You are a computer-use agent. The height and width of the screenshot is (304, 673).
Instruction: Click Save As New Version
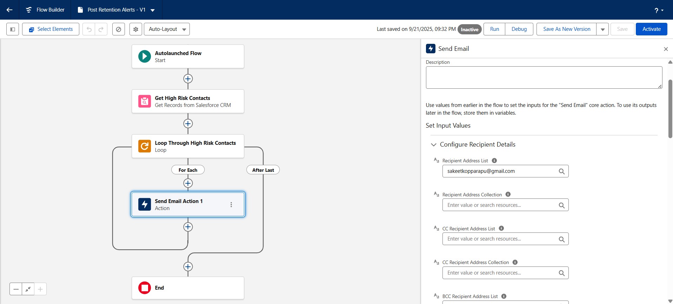click(567, 29)
